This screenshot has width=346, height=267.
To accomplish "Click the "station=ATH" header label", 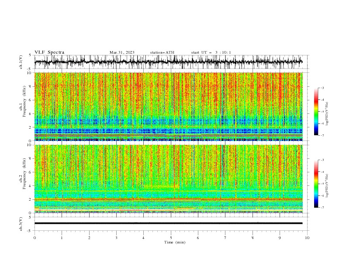I will [x=162, y=52].
